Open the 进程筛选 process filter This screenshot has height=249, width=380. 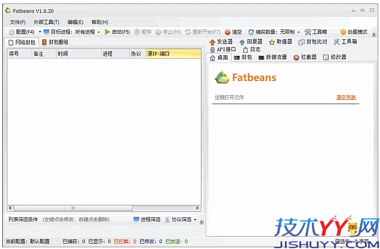147,220
